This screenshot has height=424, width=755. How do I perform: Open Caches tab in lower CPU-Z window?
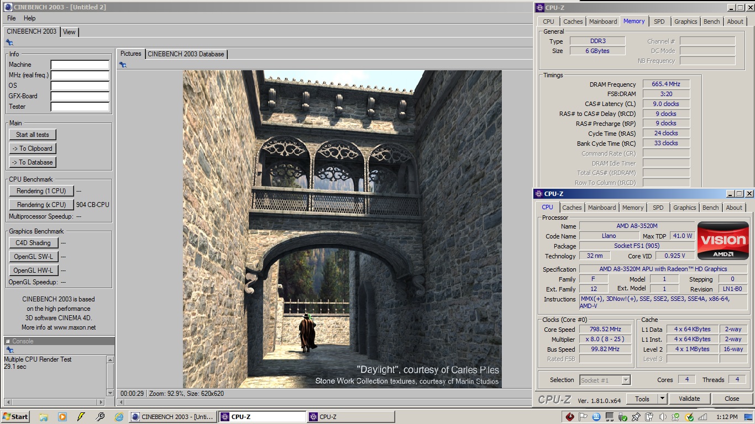(x=572, y=208)
